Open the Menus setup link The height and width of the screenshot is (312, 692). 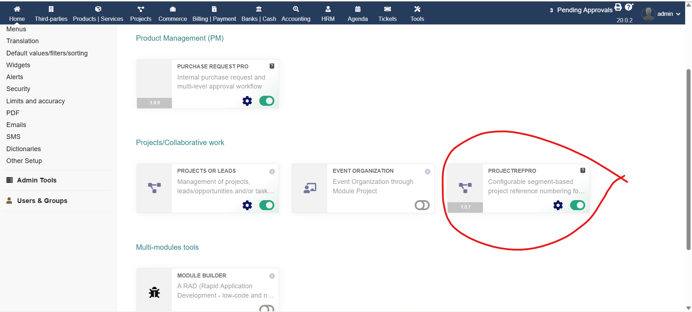pyautogui.click(x=16, y=29)
